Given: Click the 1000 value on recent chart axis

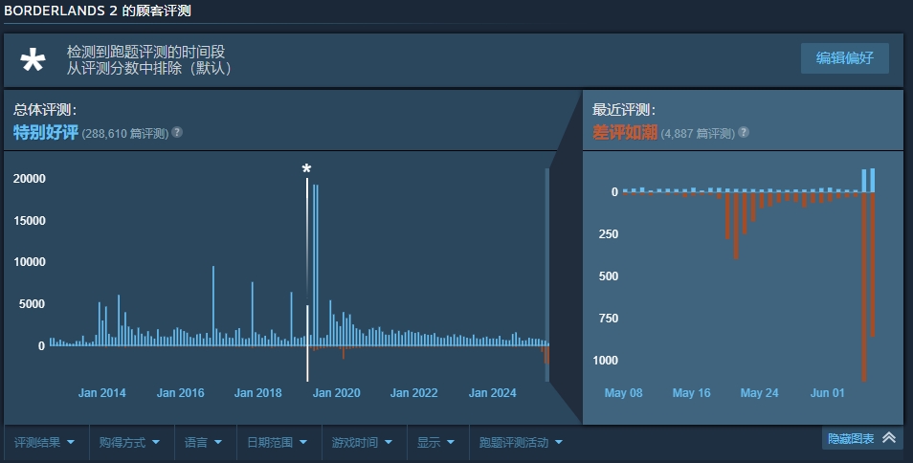Looking at the screenshot, I should click(x=606, y=360).
